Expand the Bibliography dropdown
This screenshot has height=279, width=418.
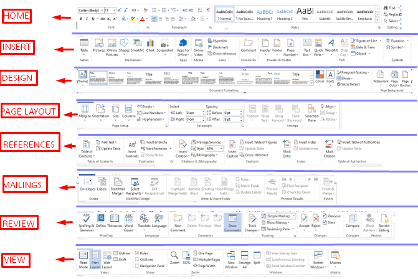click(x=204, y=155)
